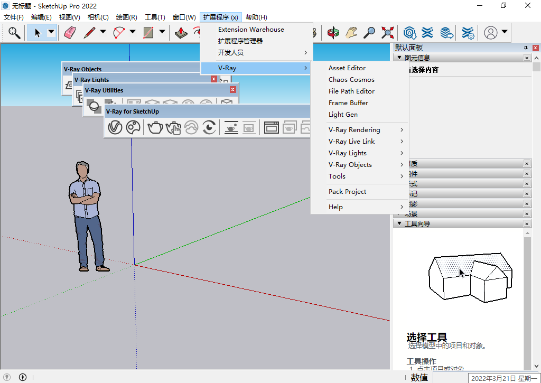The image size is (541, 383).
Task: Open the 相机(C) menu
Action: (98, 17)
